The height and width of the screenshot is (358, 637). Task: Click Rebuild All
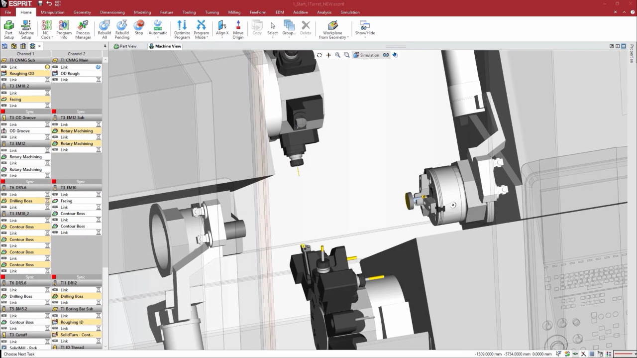coord(105,30)
